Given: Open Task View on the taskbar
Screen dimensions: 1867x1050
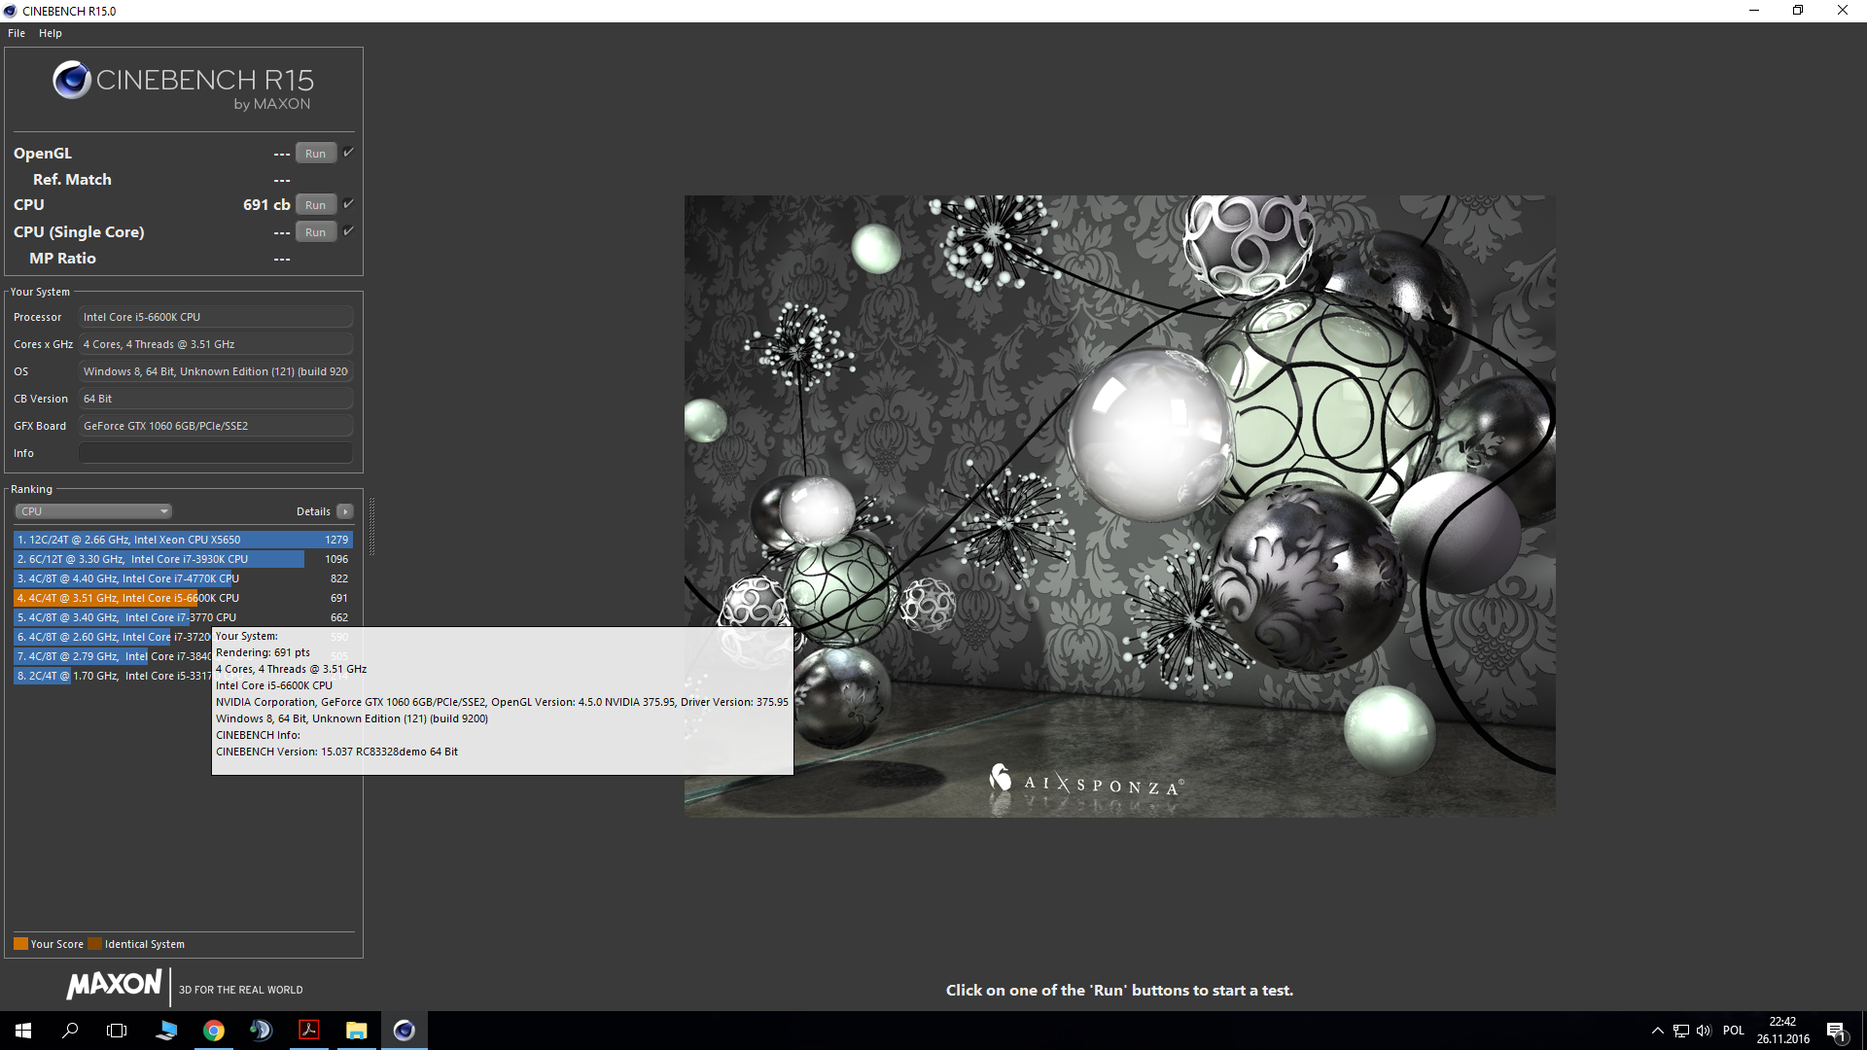Looking at the screenshot, I should click(117, 1031).
